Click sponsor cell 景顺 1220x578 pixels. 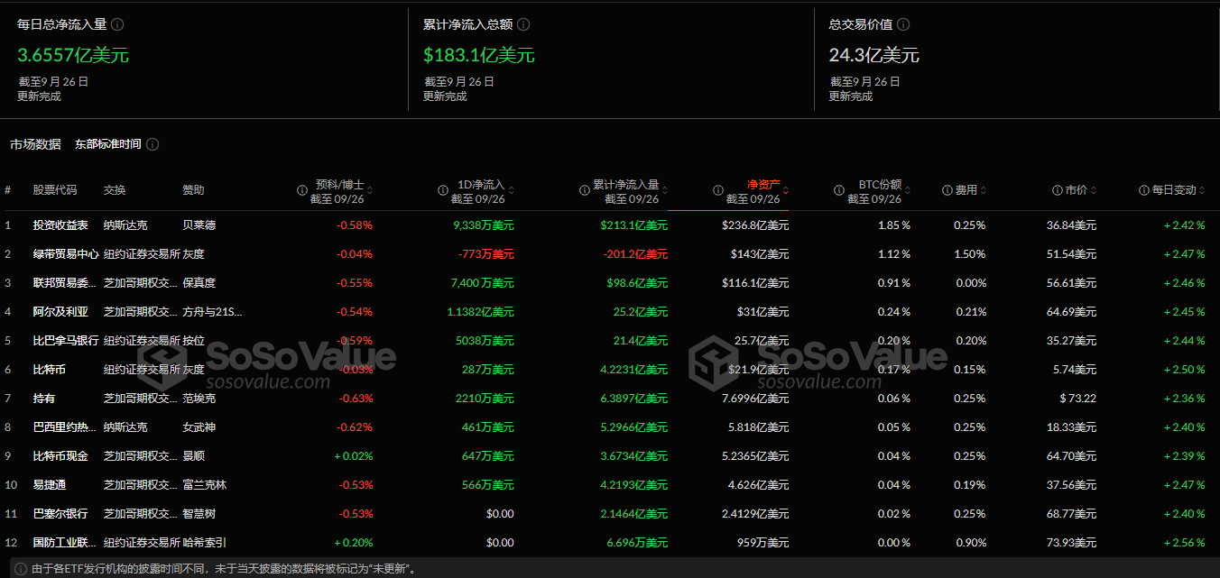tap(194, 456)
